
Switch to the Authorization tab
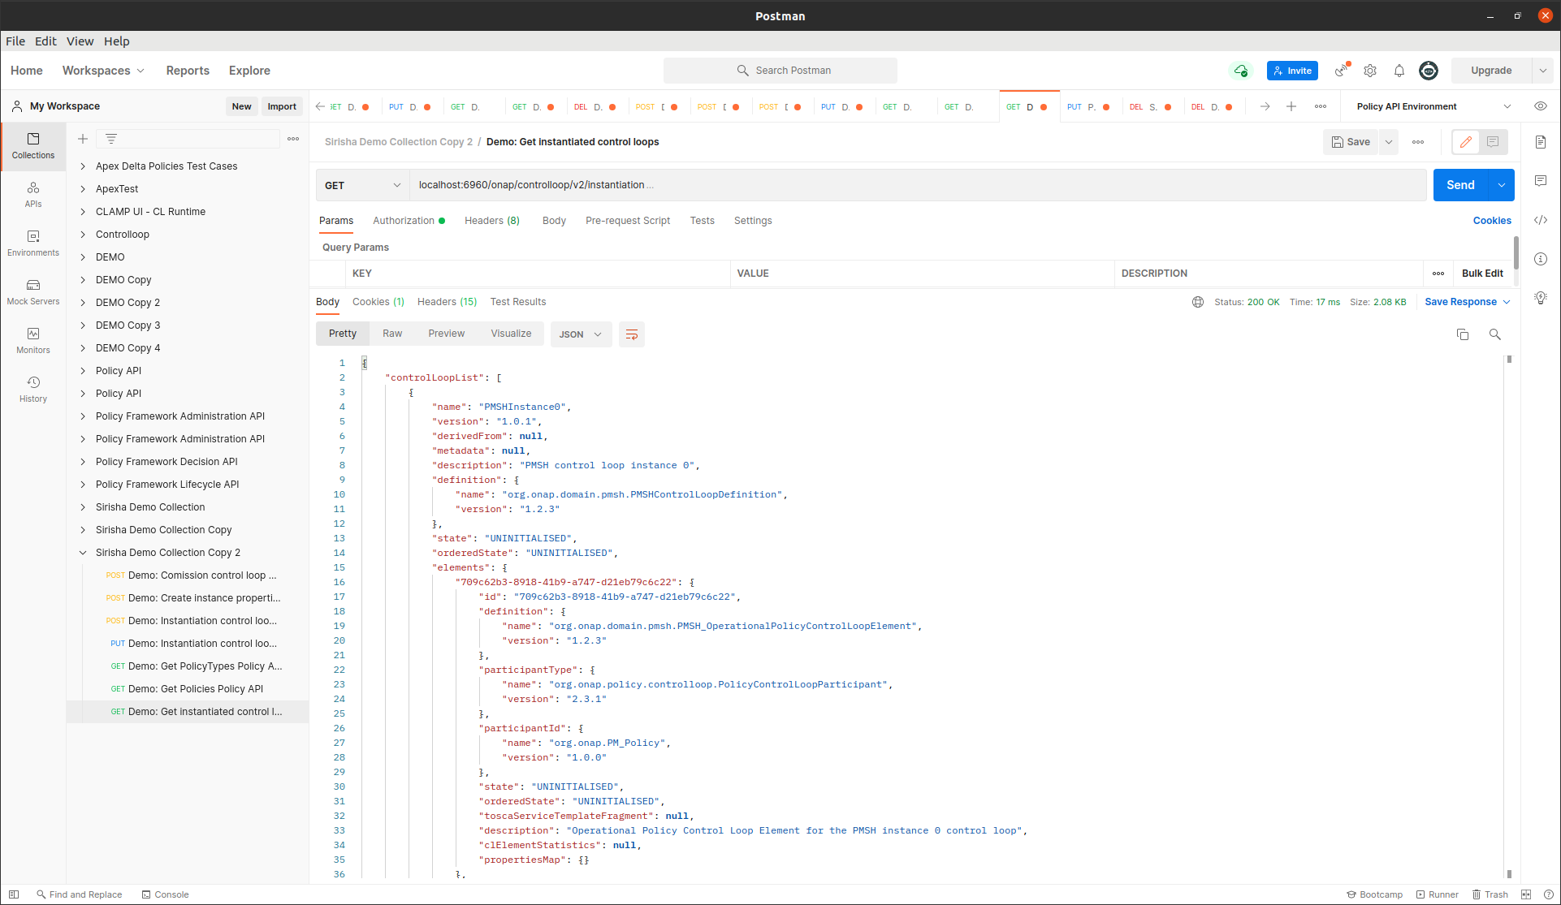(x=409, y=221)
